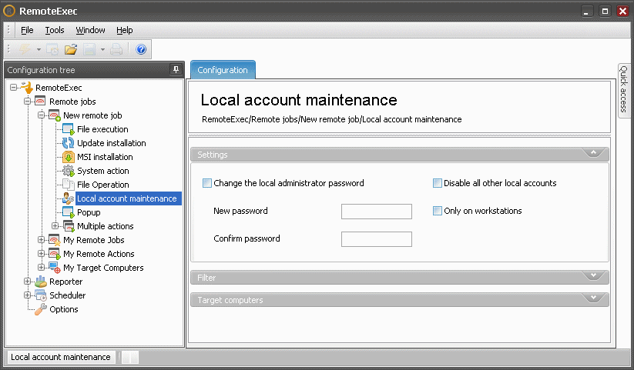
Task: Click status bar Local account maintenance text
Action: 61,357
